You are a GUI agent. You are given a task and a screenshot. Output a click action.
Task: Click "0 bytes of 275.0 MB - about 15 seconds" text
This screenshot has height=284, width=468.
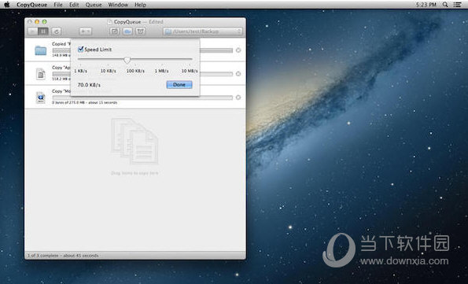coord(84,102)
